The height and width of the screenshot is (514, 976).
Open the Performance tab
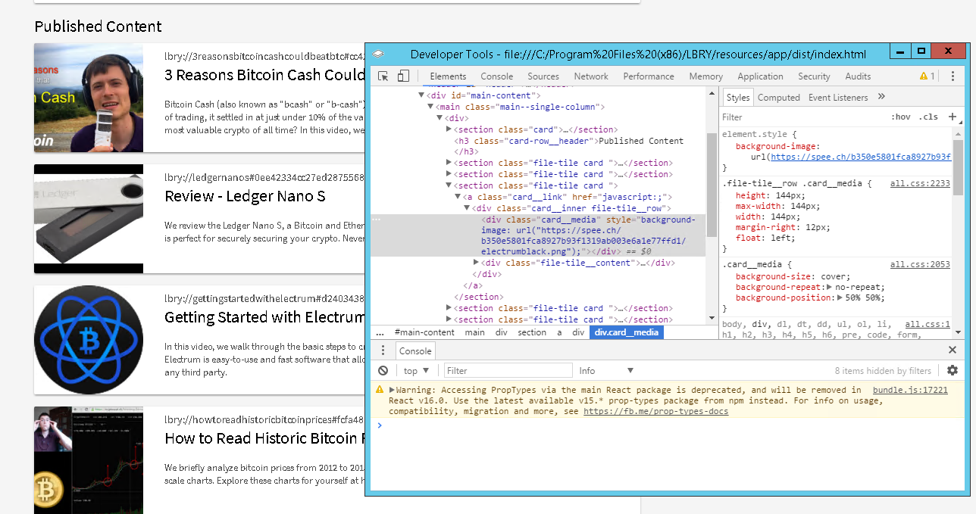[649, 76]
